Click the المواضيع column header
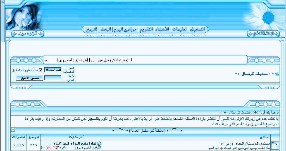The height and width of the screenshot is (151, 286). tap(34, 137)
